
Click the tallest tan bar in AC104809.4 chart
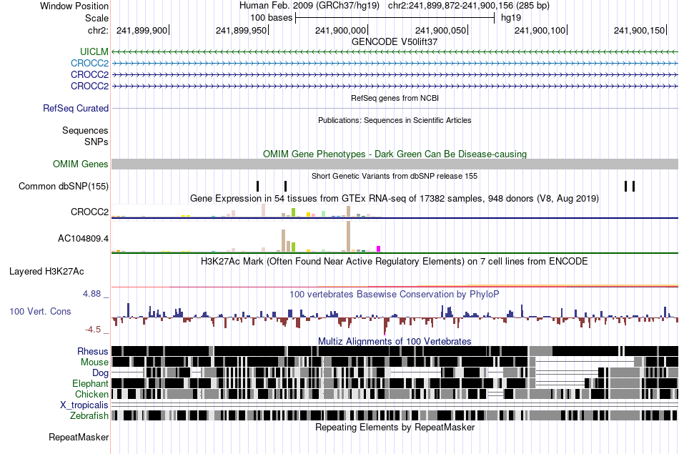click(348, 237)
